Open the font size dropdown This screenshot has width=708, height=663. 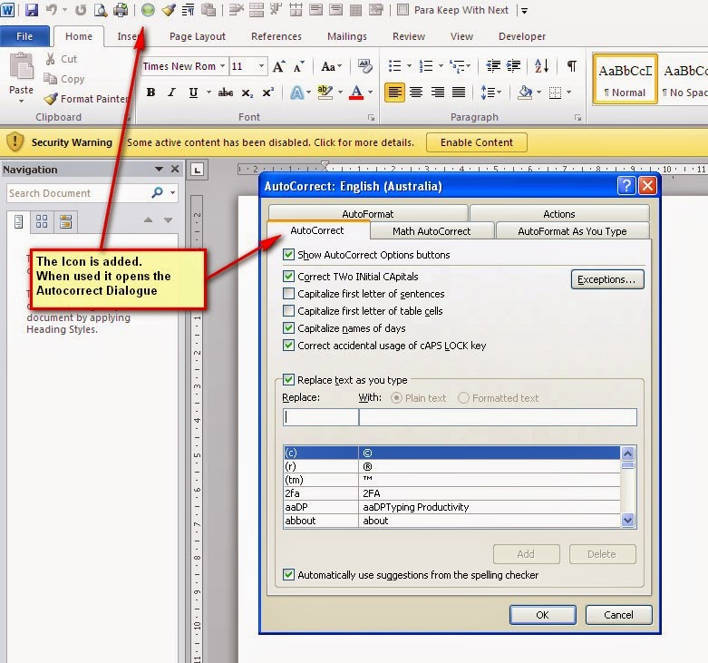pos(261,66)
